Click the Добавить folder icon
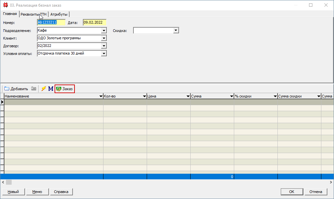Screen dimensions: 334x199 [7, 89]
